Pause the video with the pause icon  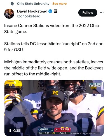10,130
